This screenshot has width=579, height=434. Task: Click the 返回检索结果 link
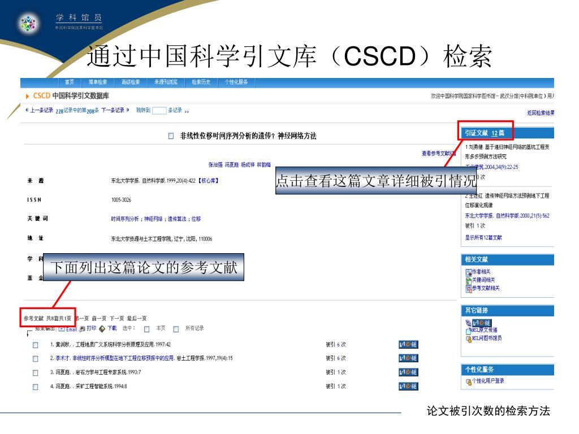coord(541,113)
